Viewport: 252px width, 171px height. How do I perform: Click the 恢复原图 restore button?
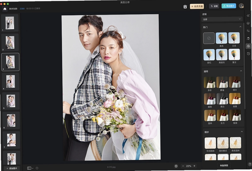(224, 165)
